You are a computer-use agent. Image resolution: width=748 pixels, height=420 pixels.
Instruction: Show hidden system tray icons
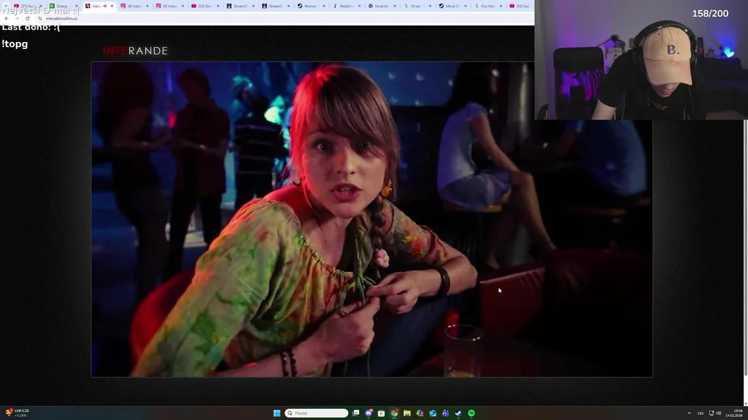[x=689, y=413]
